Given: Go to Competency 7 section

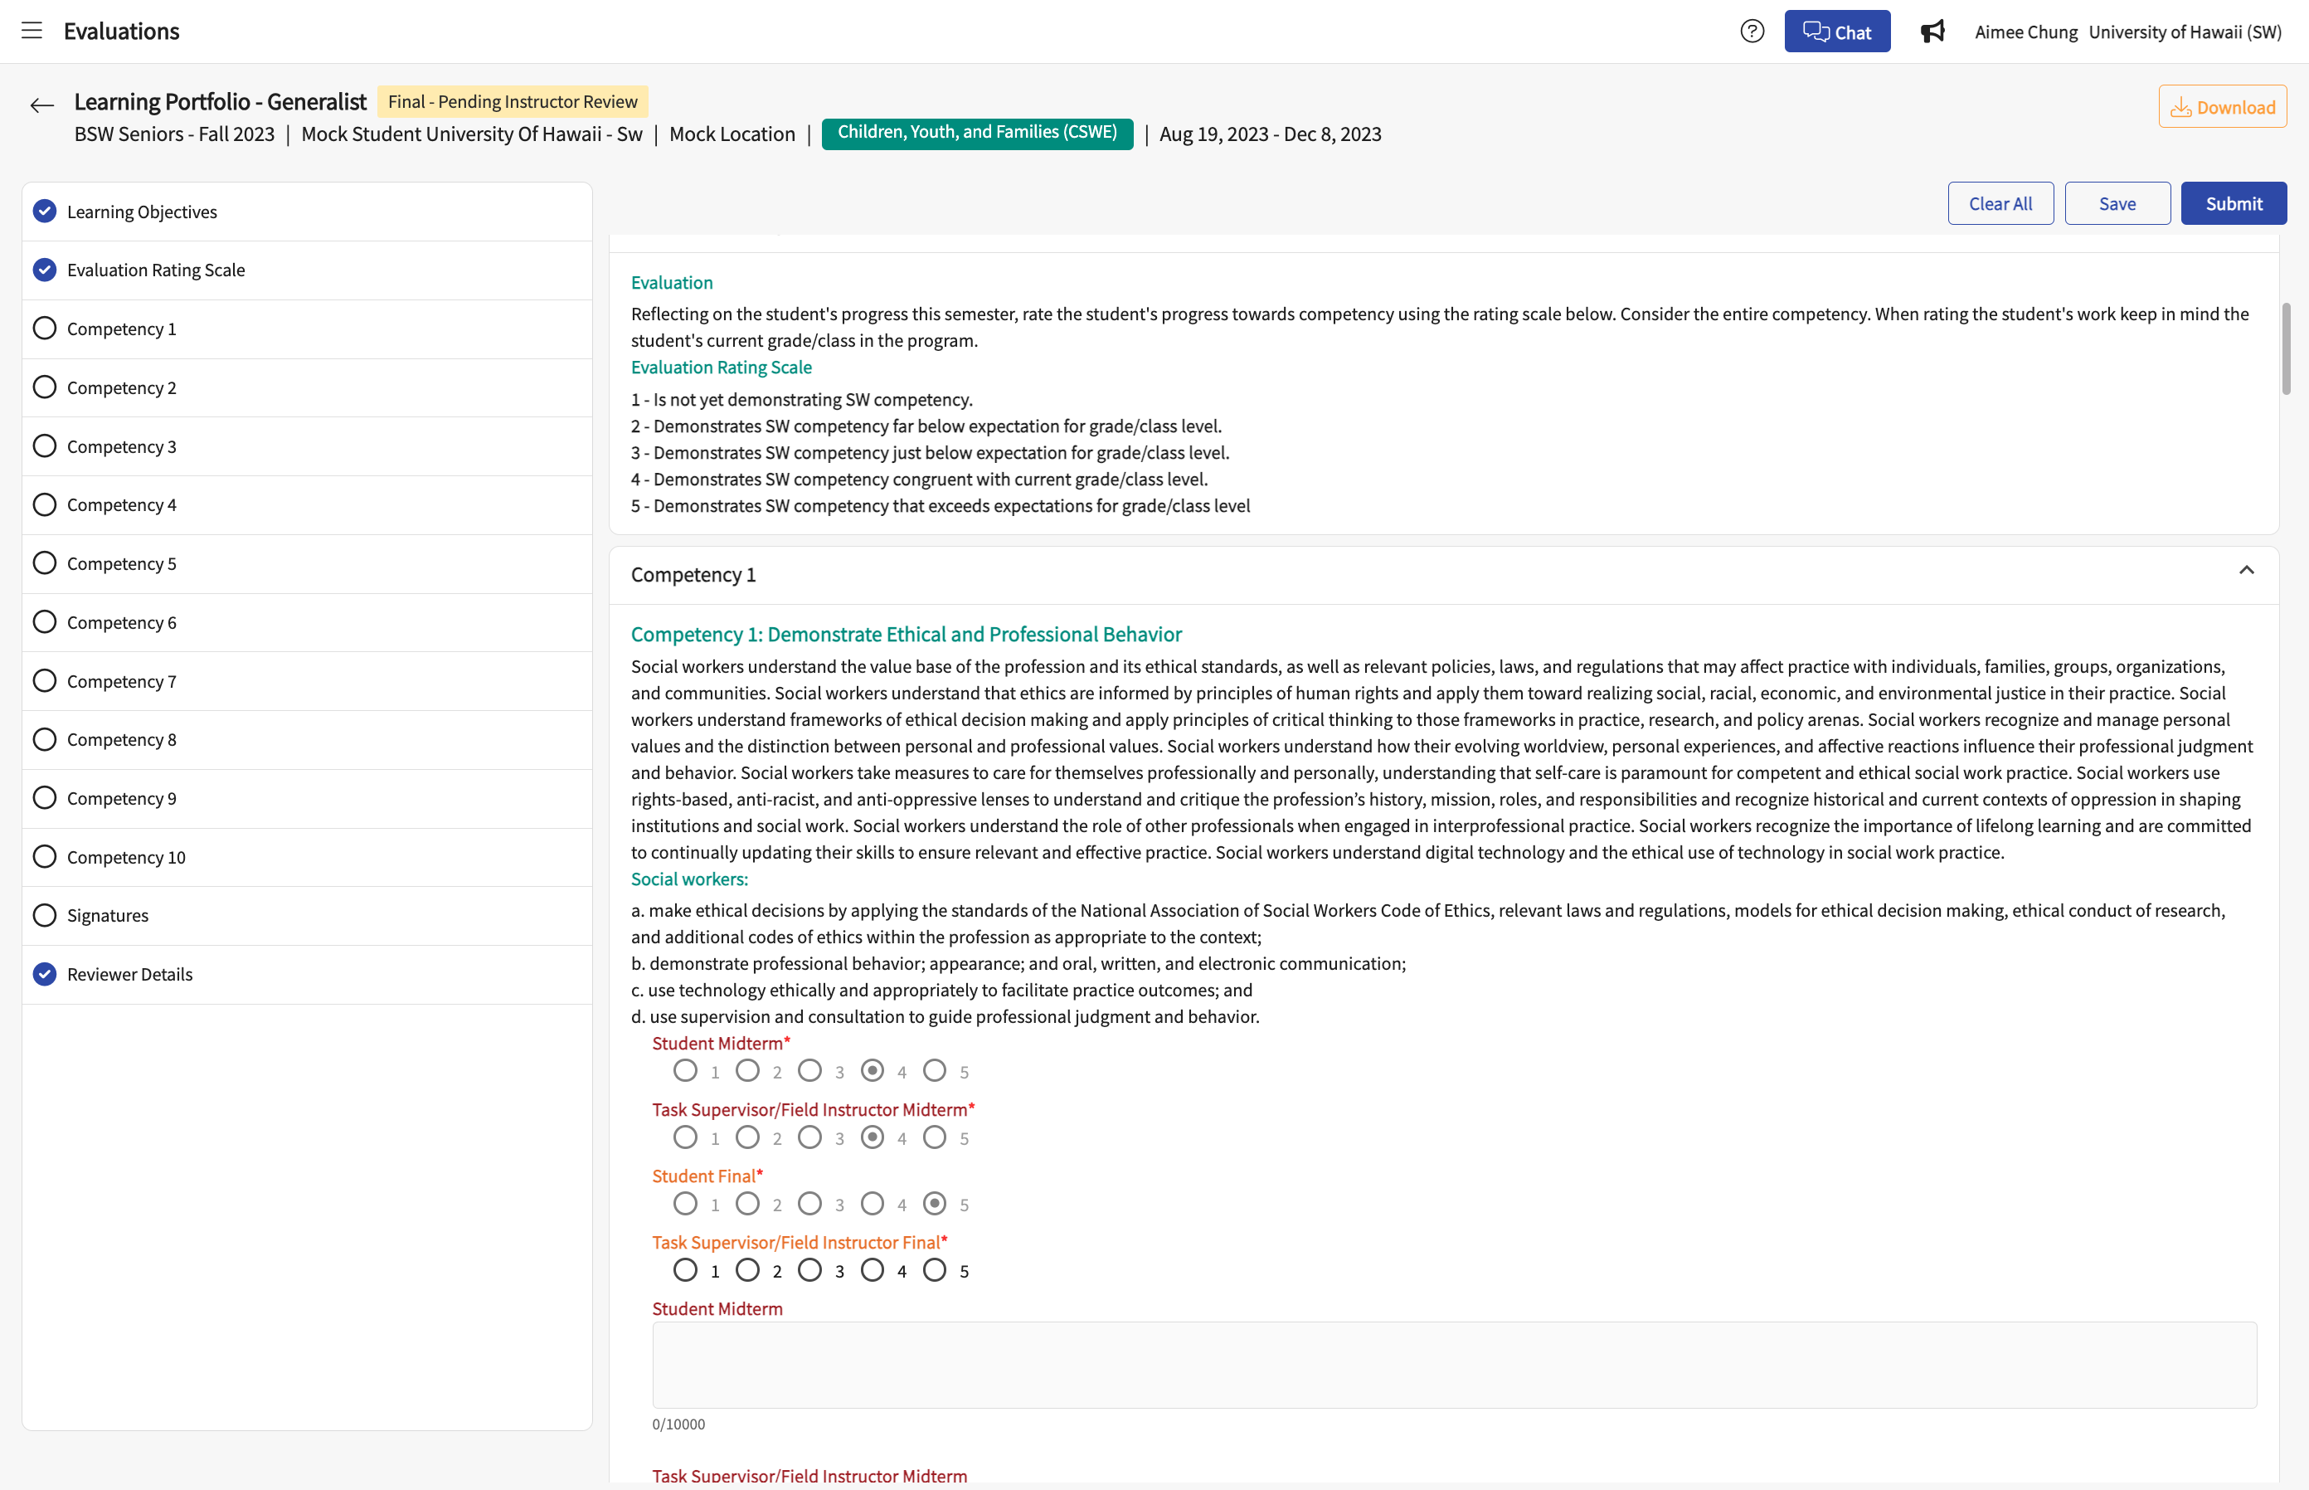Looking at the screenshot, I should 307,681.
